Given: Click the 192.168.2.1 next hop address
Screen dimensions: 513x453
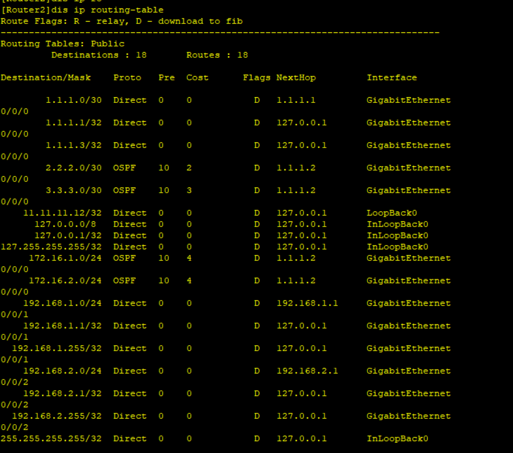Looking at the screenshot, I should [x=307, y=371].
